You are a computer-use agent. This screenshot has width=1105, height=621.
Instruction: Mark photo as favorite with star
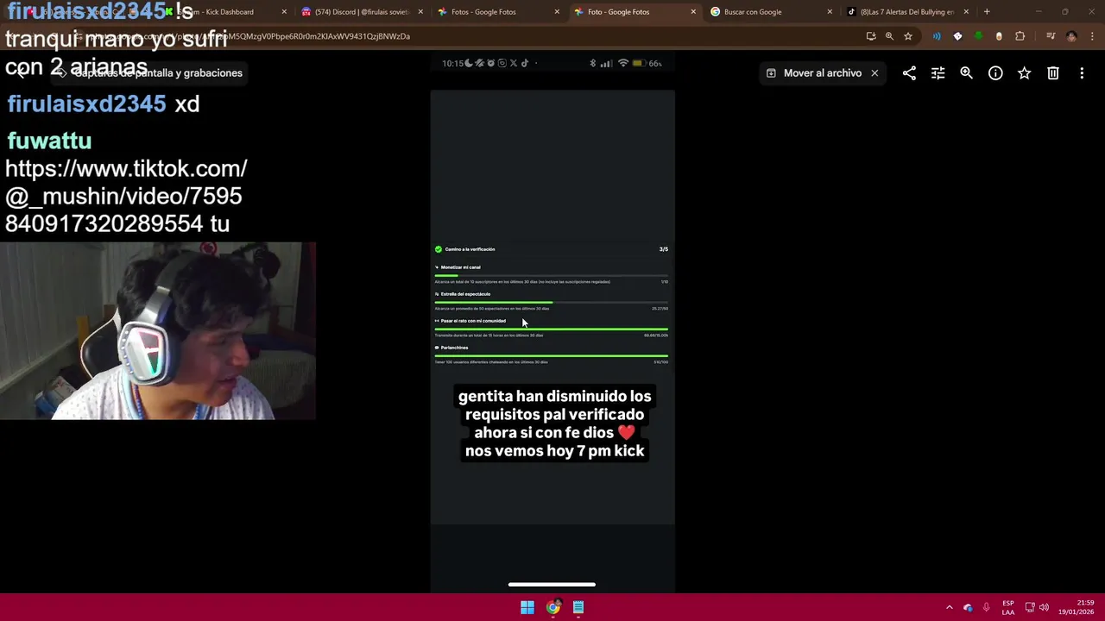point(1024,73)
